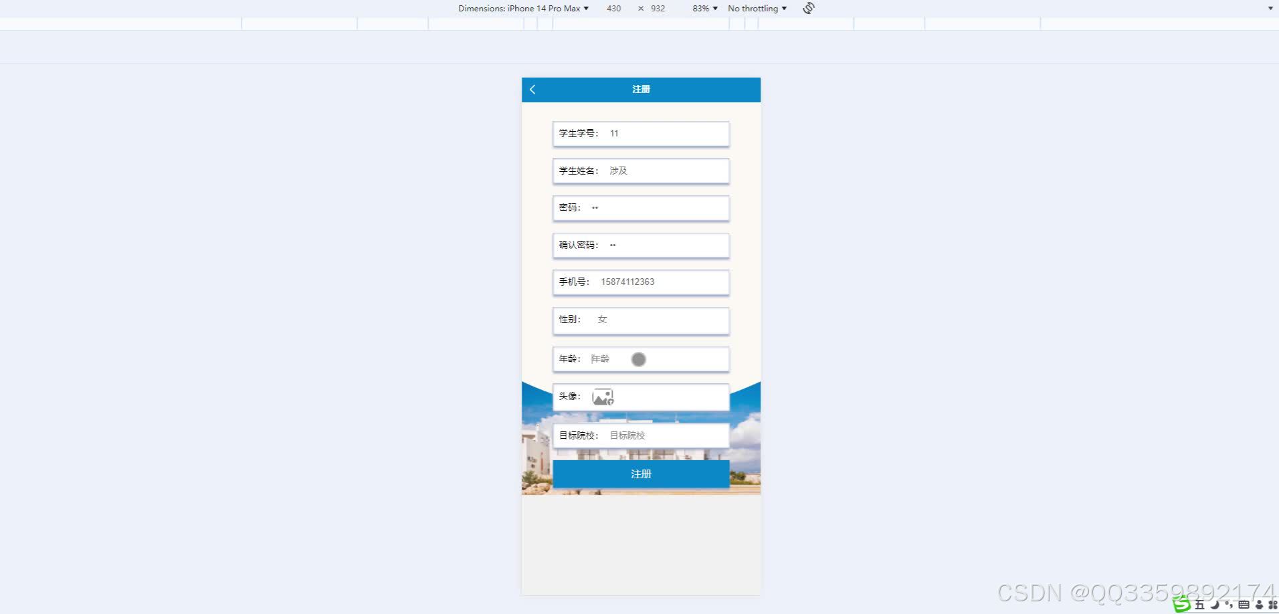Image resolution: width=1279 pixels, height=614 pixels.
Task: Click the 密码 password field
Action: click(x=641, y=208)
